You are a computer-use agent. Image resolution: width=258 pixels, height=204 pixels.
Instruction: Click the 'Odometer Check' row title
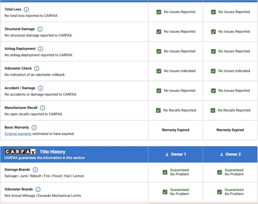[18, 69]
